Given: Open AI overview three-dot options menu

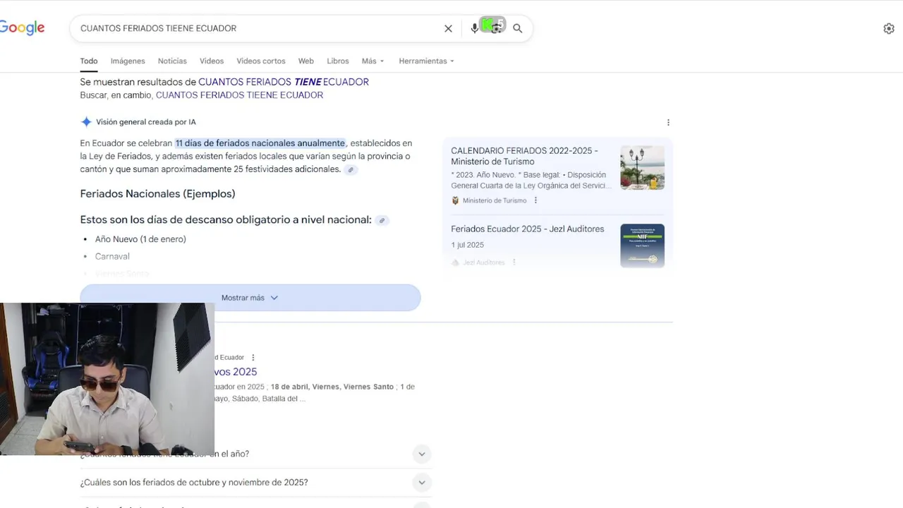Looking at the screenshot, I should [x=668, y=122].
